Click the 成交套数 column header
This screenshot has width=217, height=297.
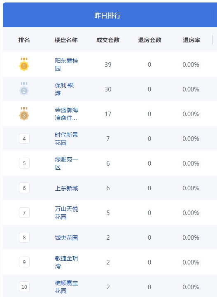108,40
